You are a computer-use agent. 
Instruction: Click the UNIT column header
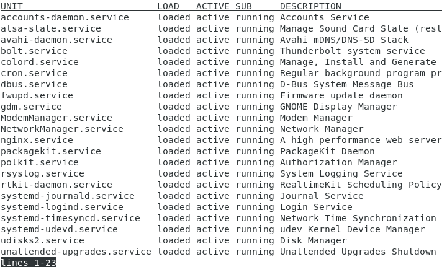[12, 6]
